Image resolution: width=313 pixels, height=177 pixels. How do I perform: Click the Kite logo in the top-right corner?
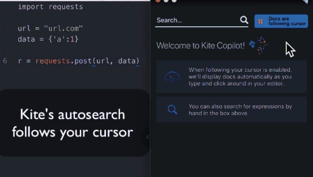coord(306,1)
